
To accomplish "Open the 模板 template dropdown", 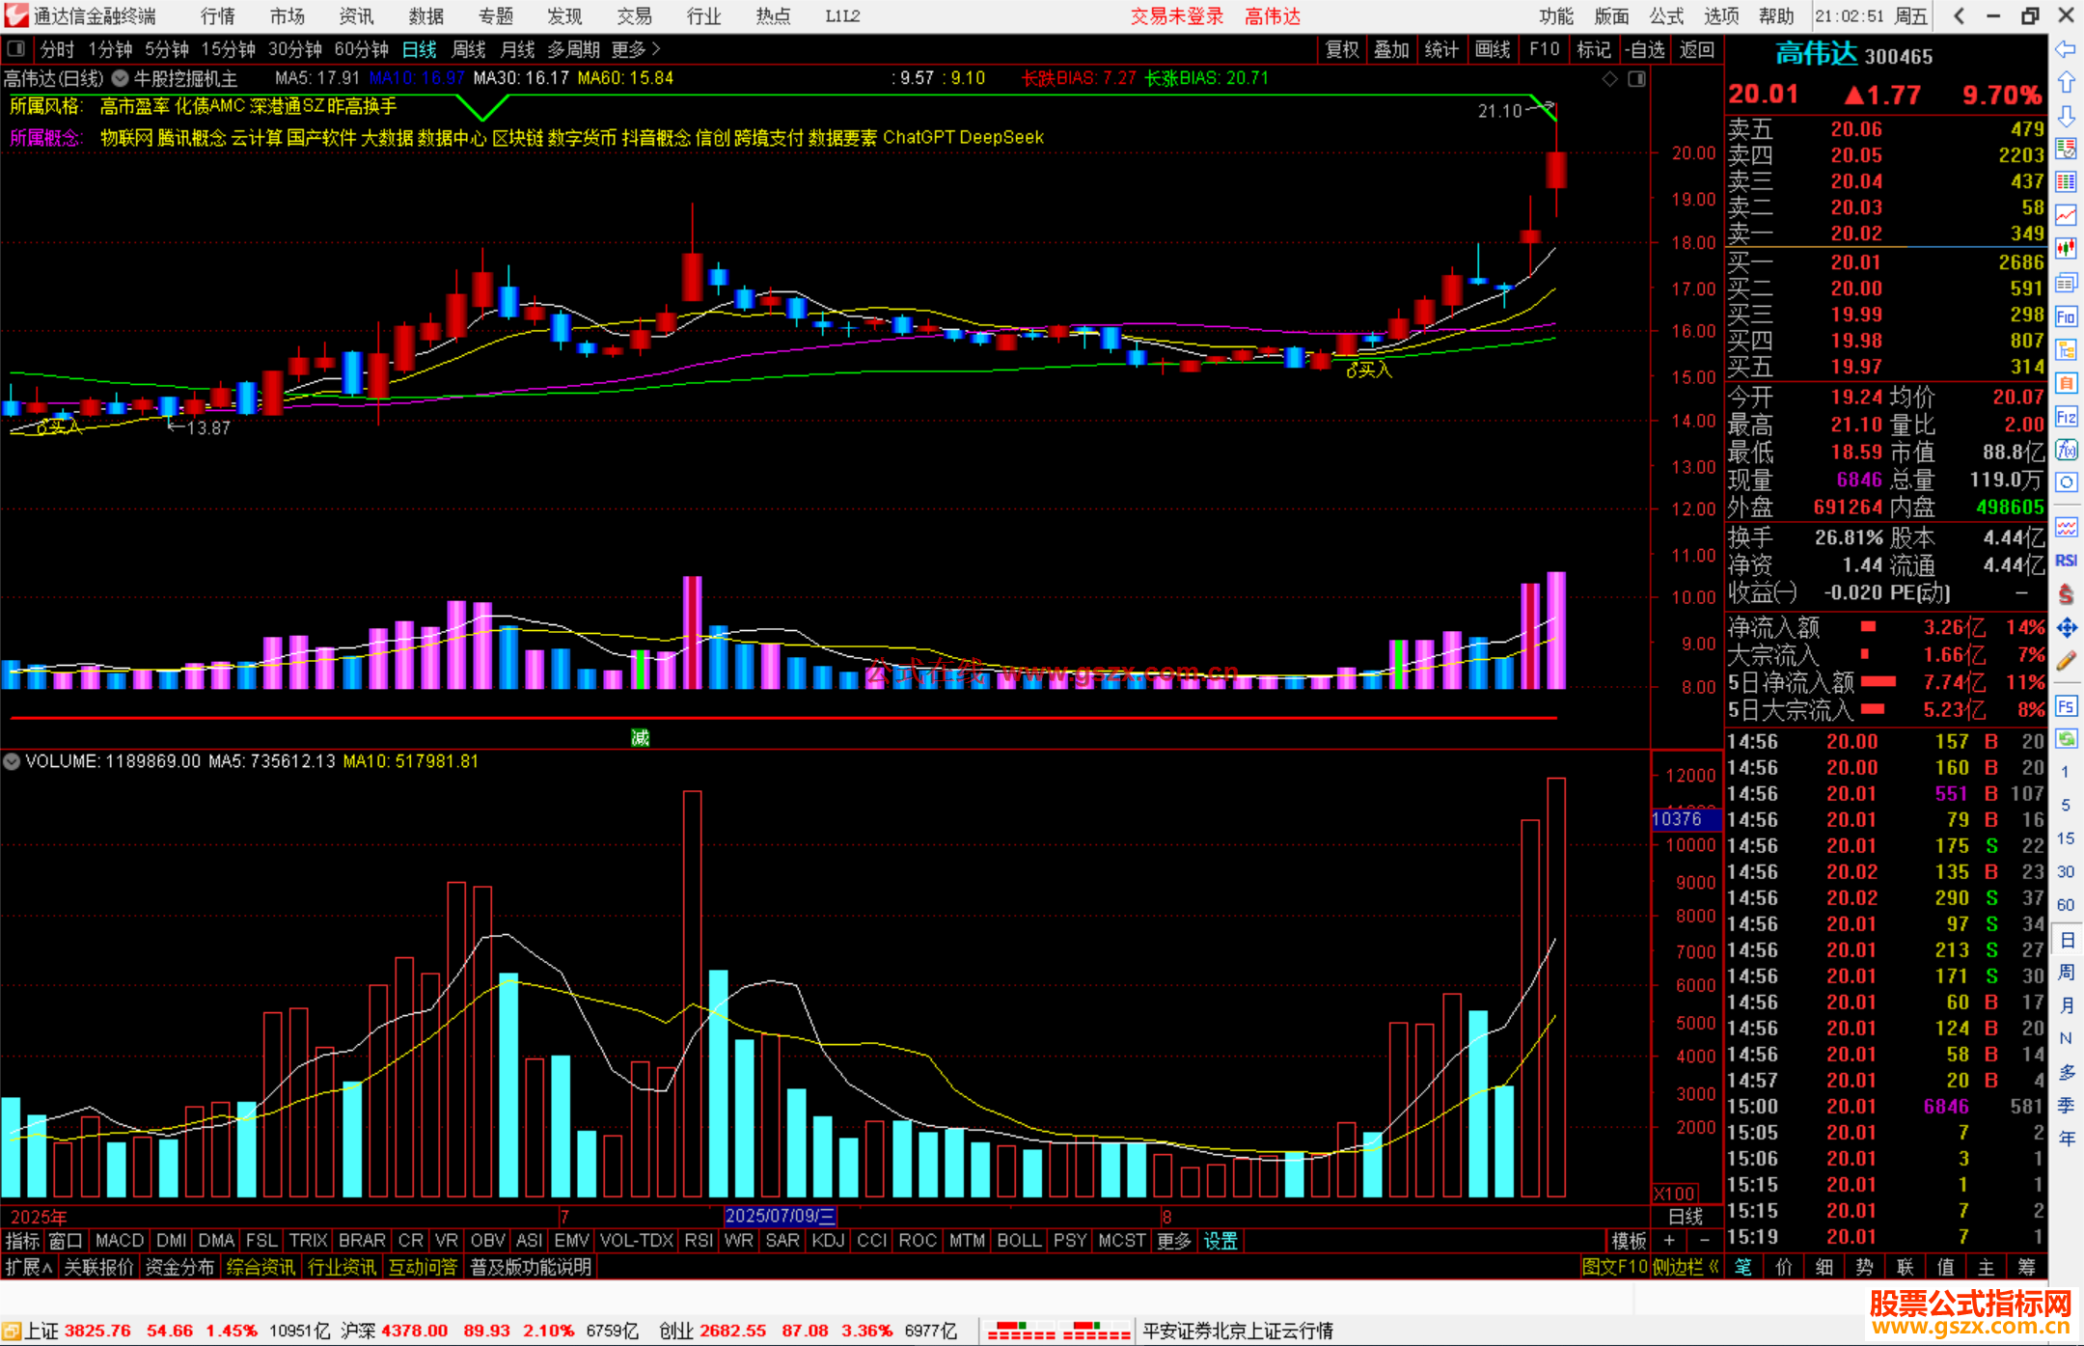I will (1629, 1241).
